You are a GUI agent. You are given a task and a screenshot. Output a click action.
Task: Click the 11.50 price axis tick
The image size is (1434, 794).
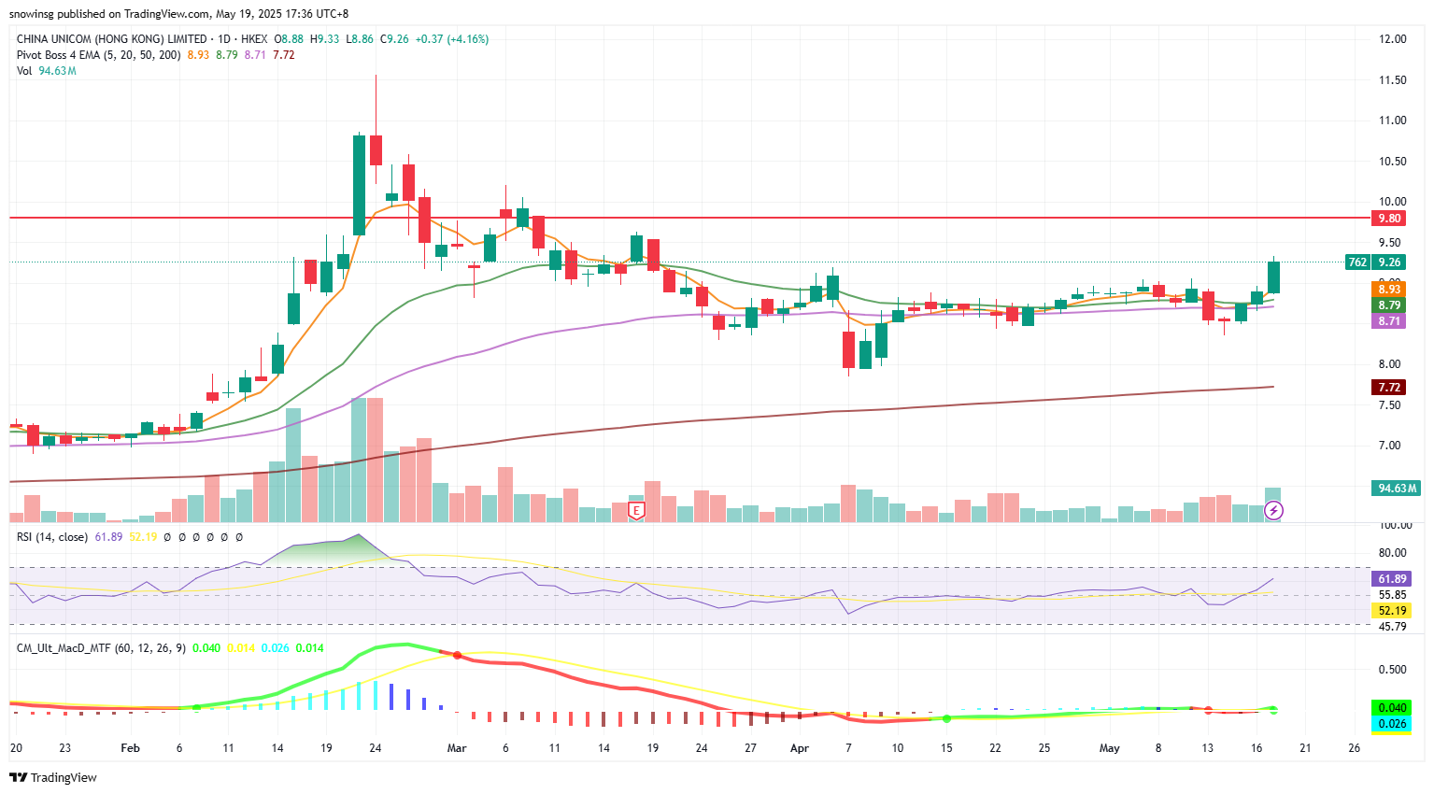[x=1392, y=80]
